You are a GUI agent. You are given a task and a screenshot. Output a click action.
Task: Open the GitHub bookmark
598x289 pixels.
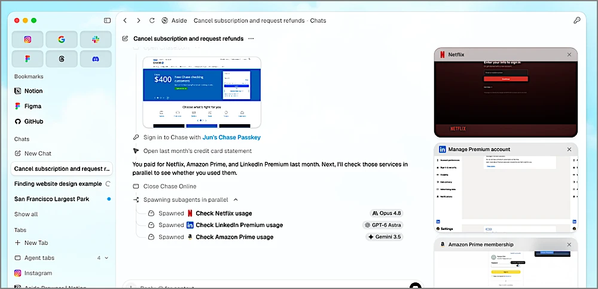[x=29, y=121]
